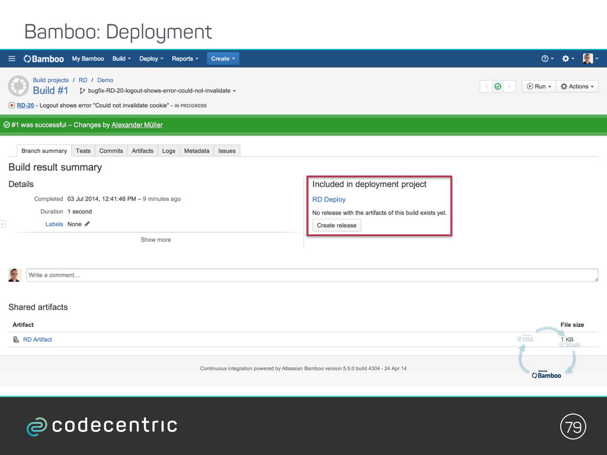Open the RD Deploy deployment project
This screenshot has height=455, width=607.
(329, 199)
